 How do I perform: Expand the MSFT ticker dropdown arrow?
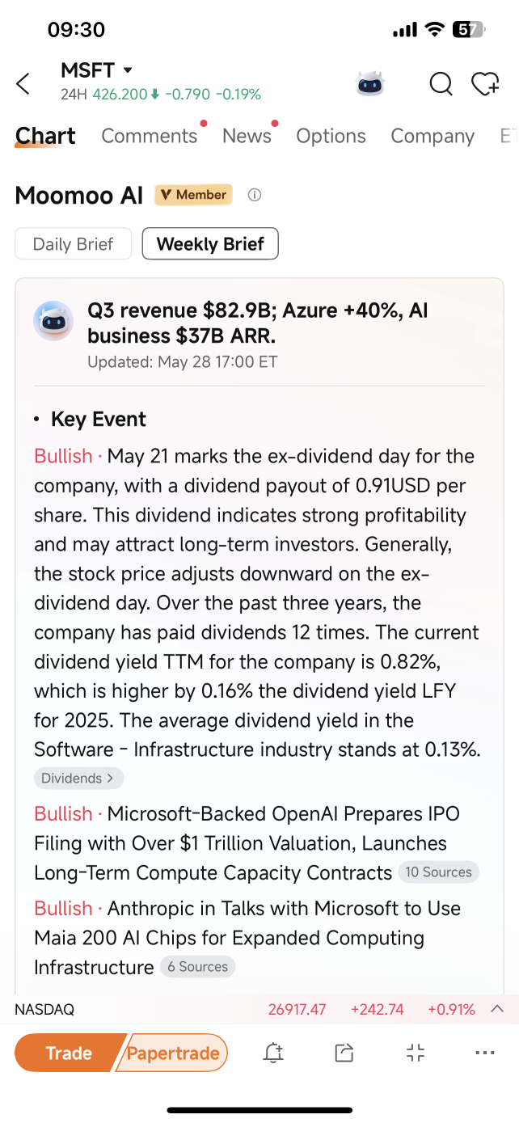point(128,70)
